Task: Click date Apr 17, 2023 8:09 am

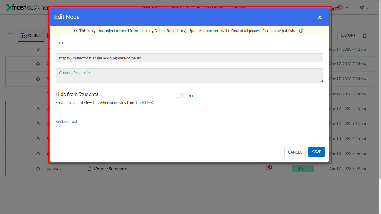Action: pos(348,169)
